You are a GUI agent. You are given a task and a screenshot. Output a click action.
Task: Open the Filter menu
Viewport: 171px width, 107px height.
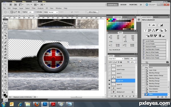click(34, 8)
